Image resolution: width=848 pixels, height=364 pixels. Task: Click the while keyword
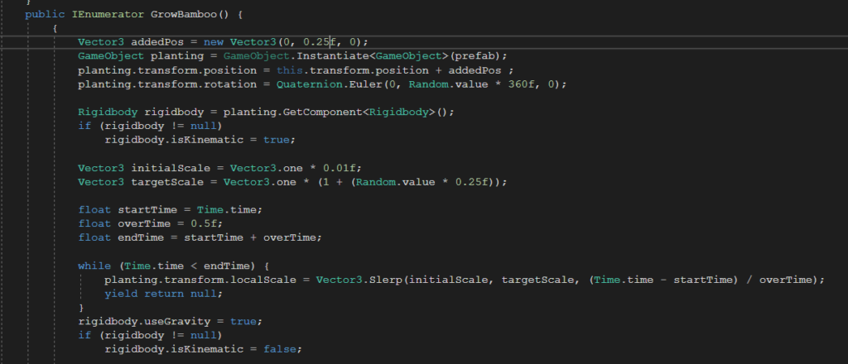click(x=94, y=266)
